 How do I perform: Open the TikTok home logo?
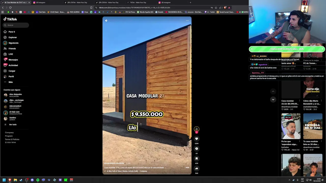coord(10,19)
